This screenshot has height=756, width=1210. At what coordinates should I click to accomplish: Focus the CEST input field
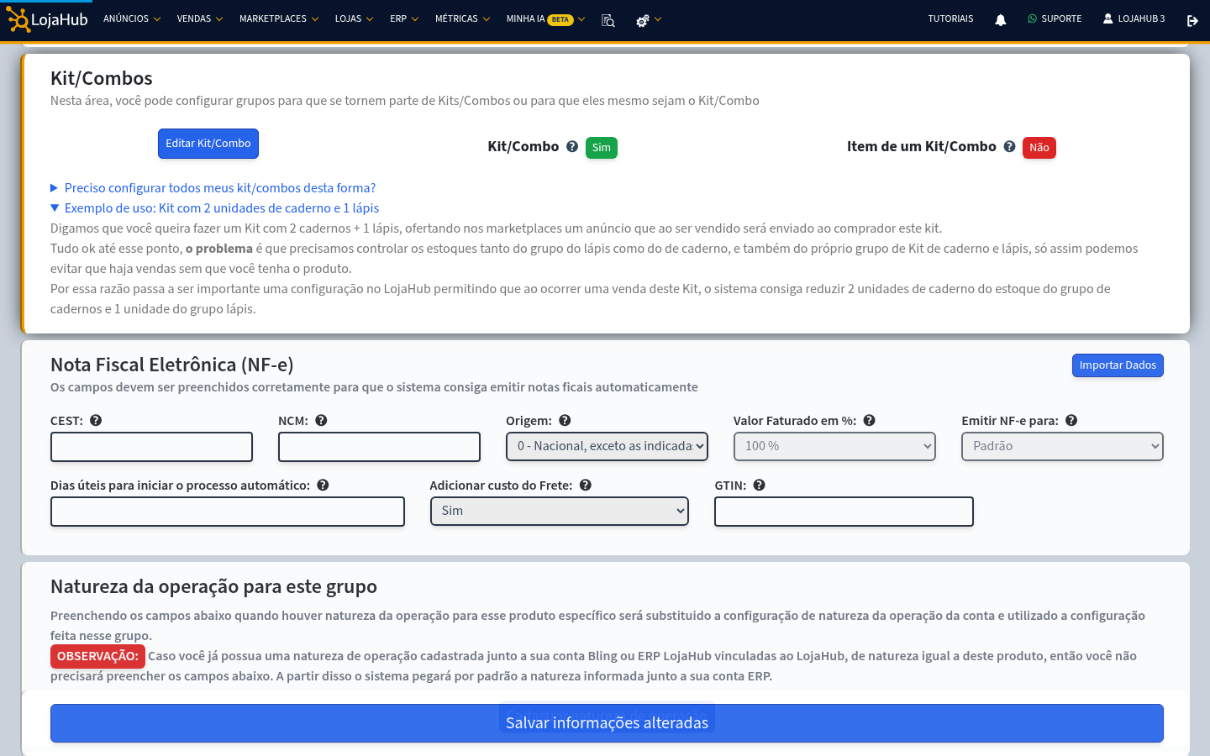(x=151, y=447)
